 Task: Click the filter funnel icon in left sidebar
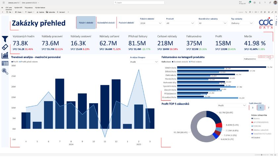point(5,39)
